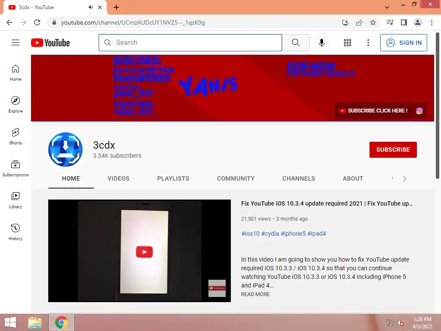Click the search magnifier button
441x331 pixels.
click(295, 43)
